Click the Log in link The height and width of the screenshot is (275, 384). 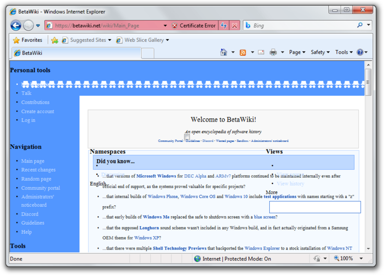[28, 120]
